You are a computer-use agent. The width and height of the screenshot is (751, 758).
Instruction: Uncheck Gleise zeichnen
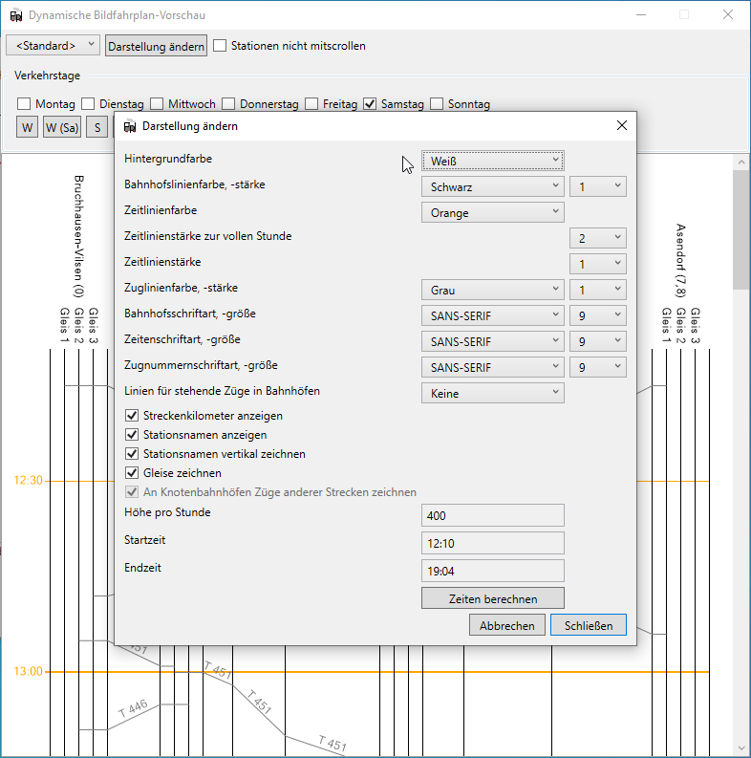tap(132, 473)
